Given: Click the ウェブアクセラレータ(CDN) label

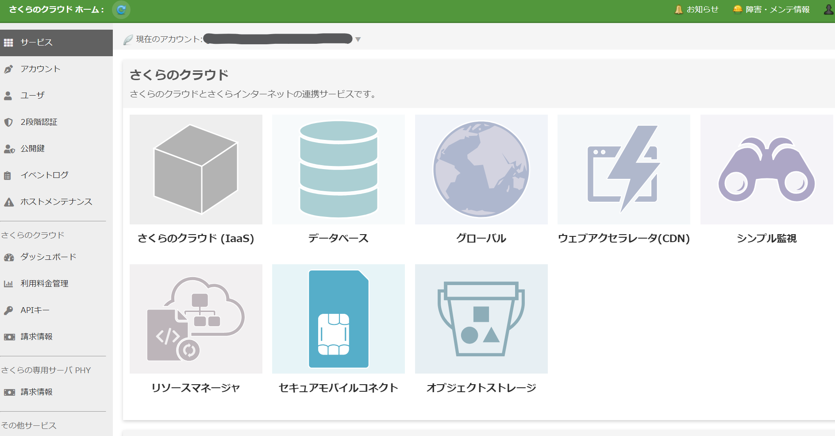Looking at the screenshot, I should pos(624,239).
